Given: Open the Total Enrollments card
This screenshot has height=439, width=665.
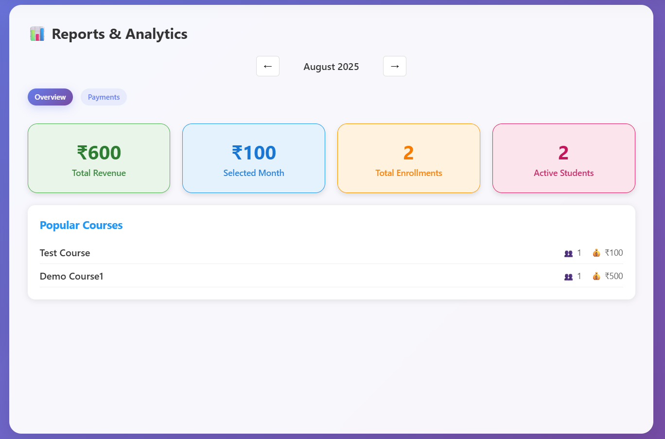Looking at the screenshot, I should click(409, 158).
